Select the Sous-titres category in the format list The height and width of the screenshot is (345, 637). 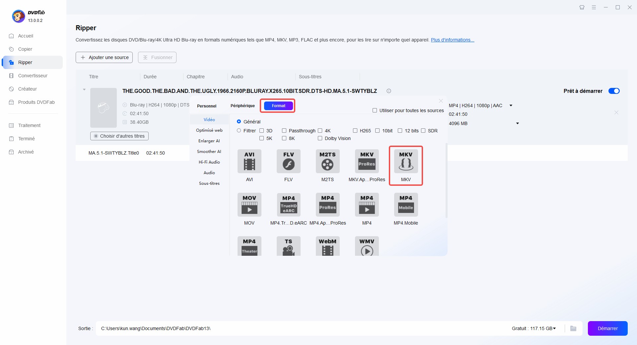click(x=209, y=183)
